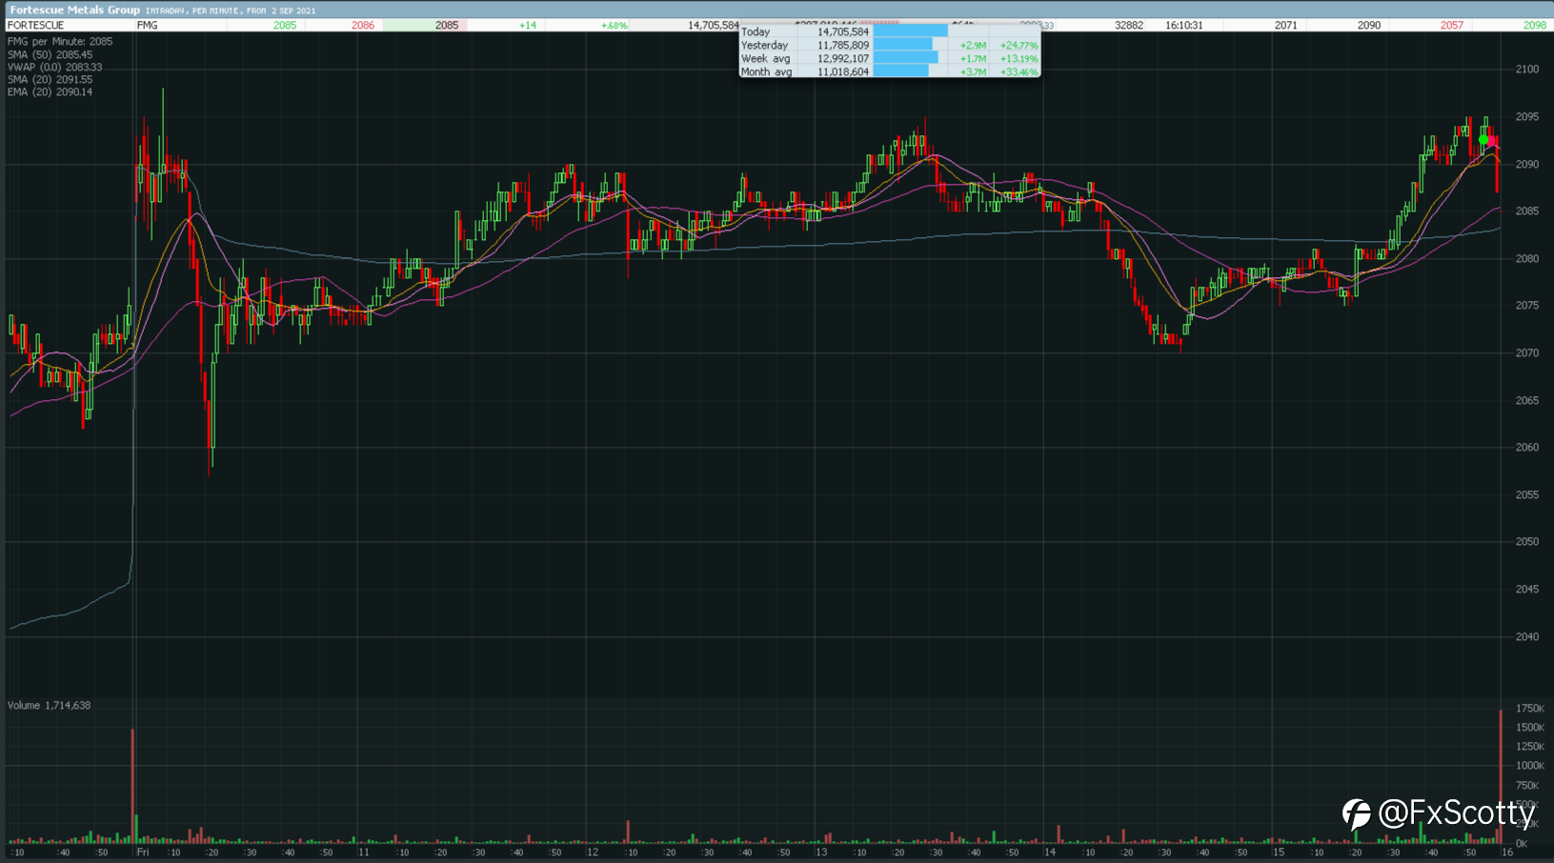Click the +.68% percent change value
The width and height of the screenshot is (1554, 863).
tap(615, 25)
